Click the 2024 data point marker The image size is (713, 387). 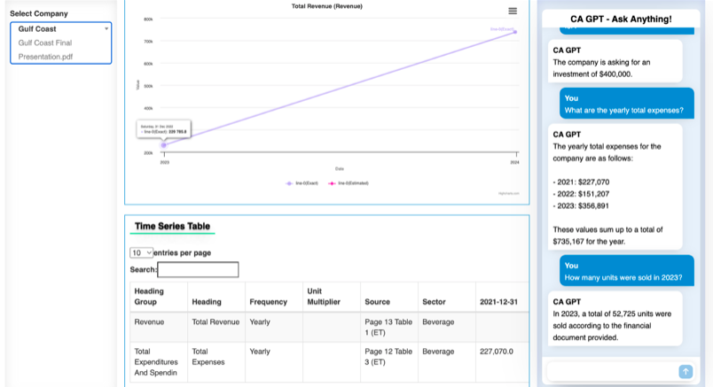coord(515,32)
